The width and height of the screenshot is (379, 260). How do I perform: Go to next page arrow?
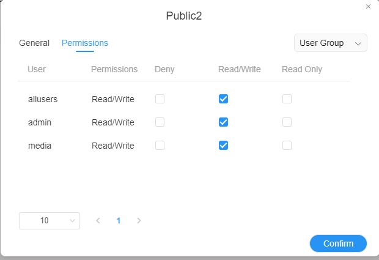(x=139, y=221)
